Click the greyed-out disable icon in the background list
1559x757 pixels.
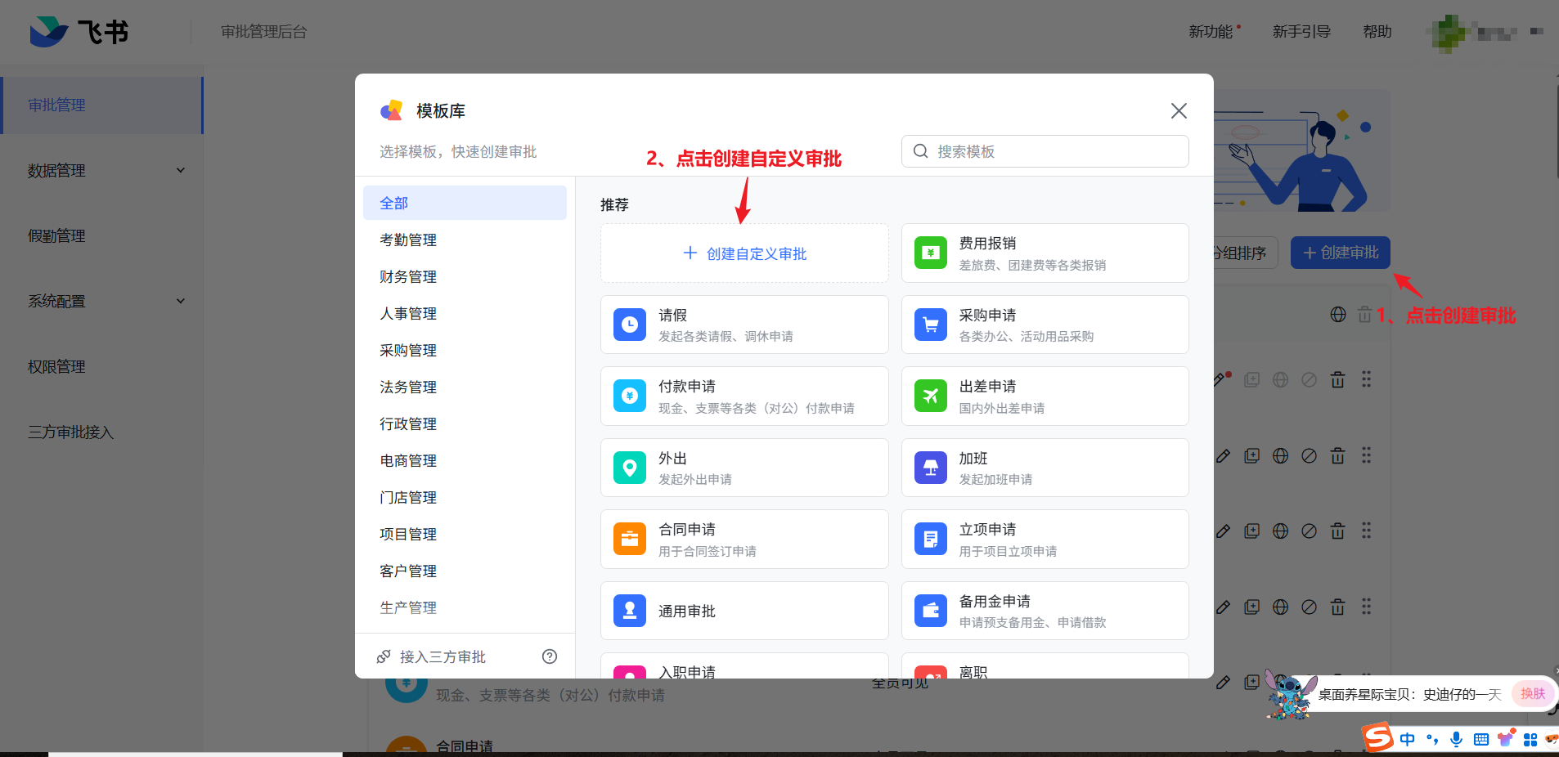click(x=1309, y=379)
